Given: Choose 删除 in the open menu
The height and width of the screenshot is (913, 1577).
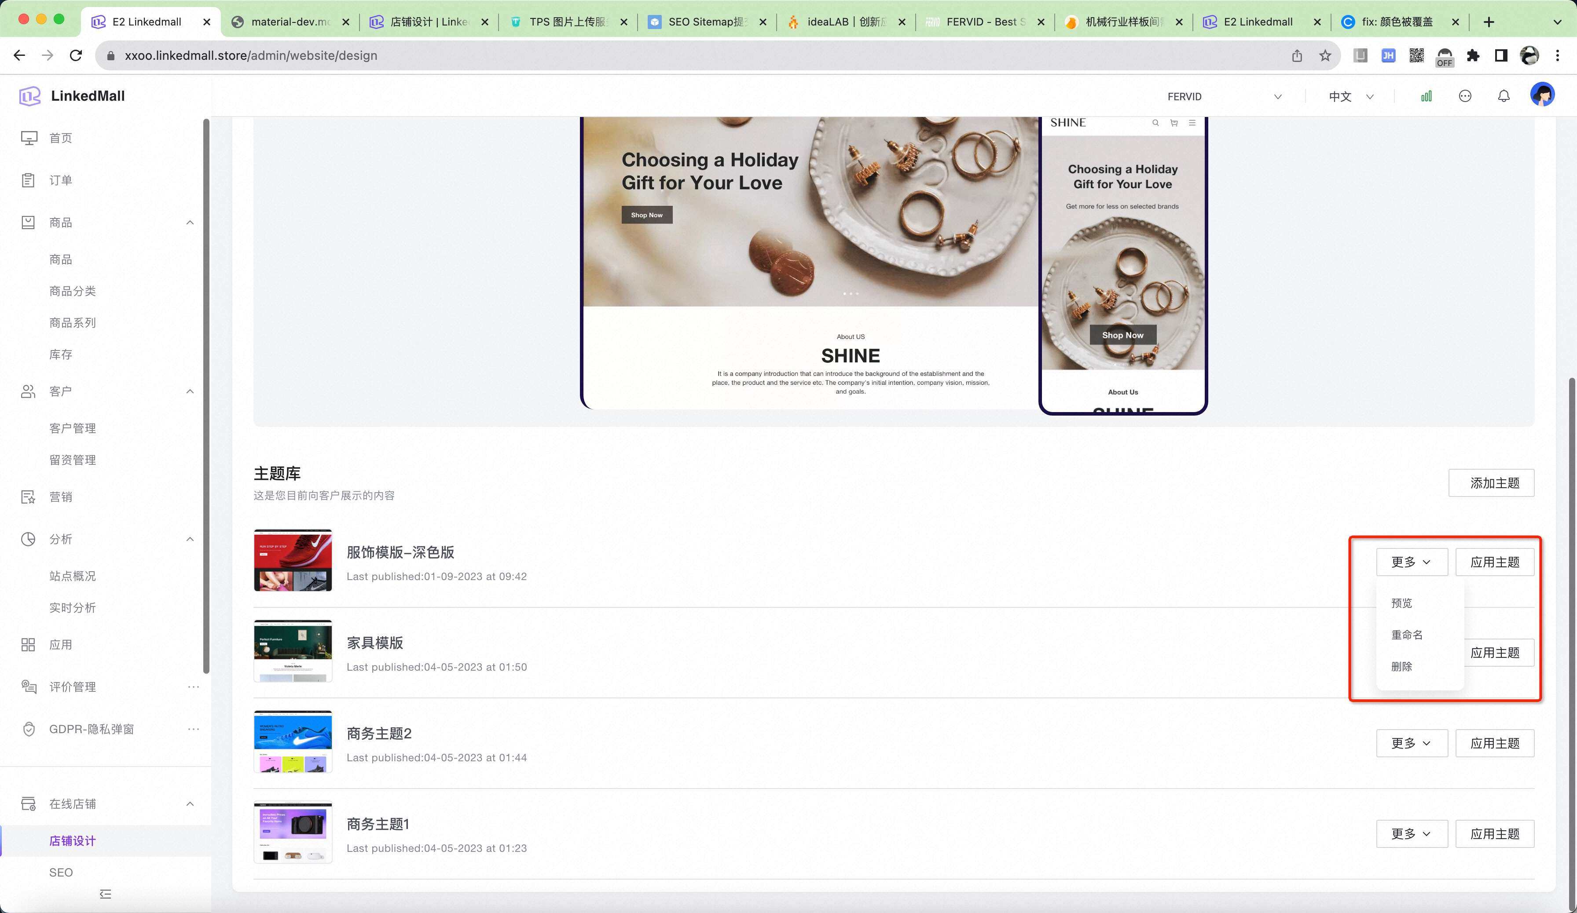Looking at the screenshot, I should click(1402, 667).
